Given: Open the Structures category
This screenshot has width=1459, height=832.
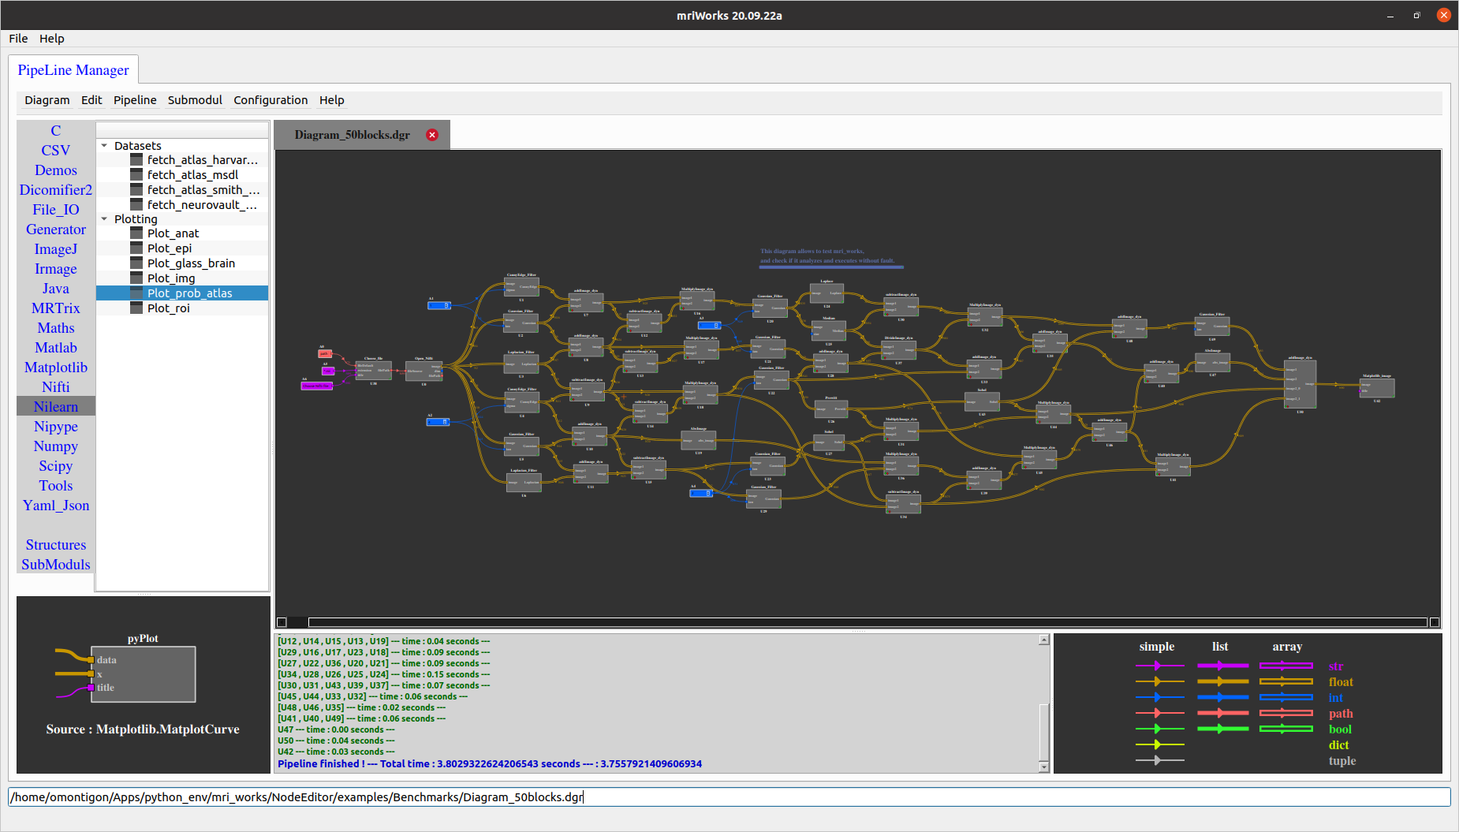Looking at the screenshot, I should (56, 545).
